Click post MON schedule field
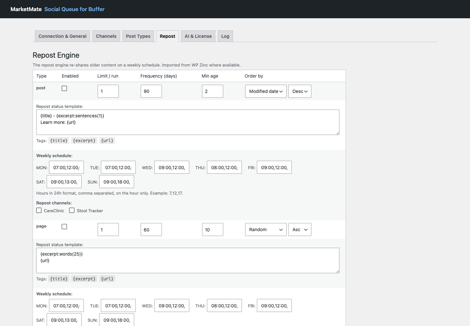470x326 pixels. tap(66, 167)
